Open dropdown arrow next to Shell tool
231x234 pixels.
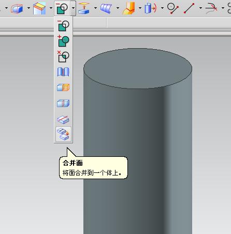click(x=28, y=8)
